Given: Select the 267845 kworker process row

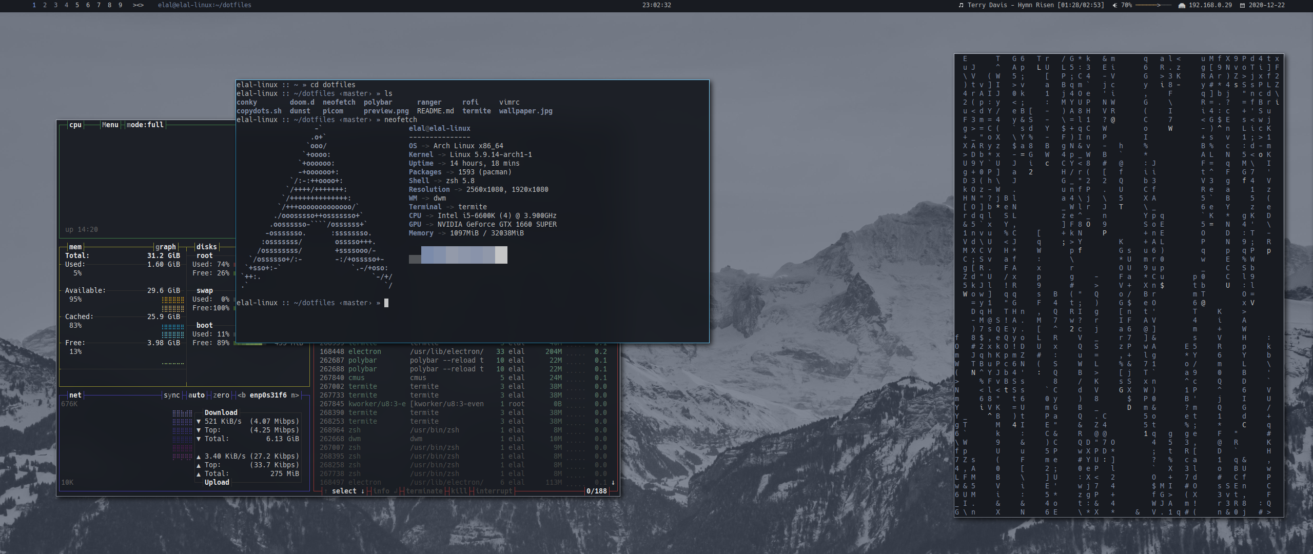Looking at the screenshot, I should point(463,404).
